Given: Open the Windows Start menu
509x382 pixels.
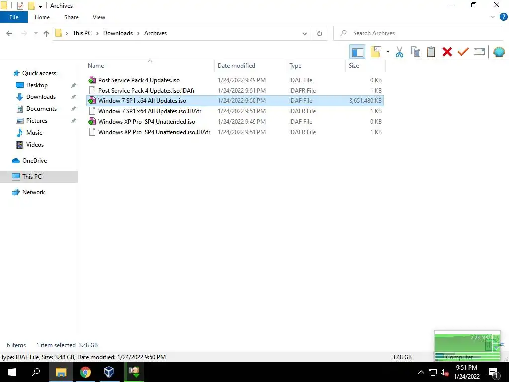Looking at the screenshot, I should 12,372.
